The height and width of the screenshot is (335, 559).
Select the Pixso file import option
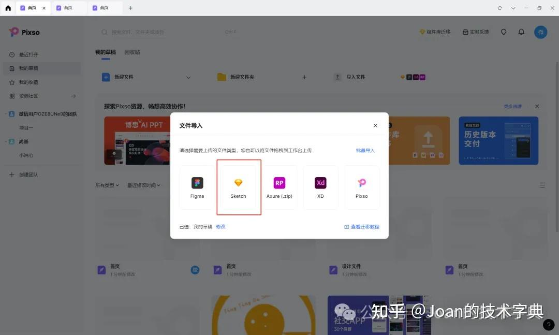click(x=362, y=186)
